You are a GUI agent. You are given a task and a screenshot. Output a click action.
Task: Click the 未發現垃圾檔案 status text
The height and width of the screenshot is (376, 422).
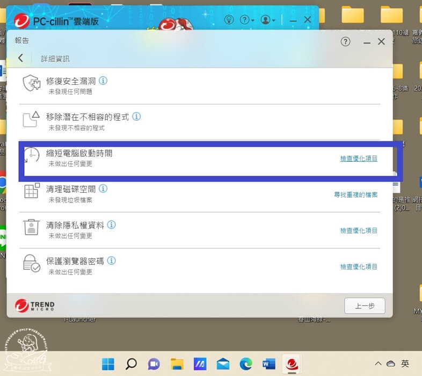(x=70, y=200)
